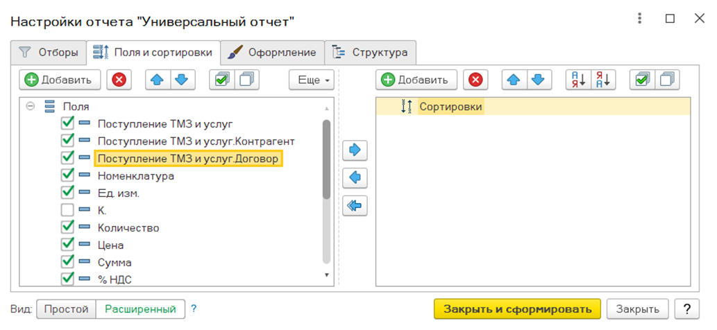Screen dimensions: 717x330
Task: Move field up with left panel arrow
Action: (x=157, y=80)
